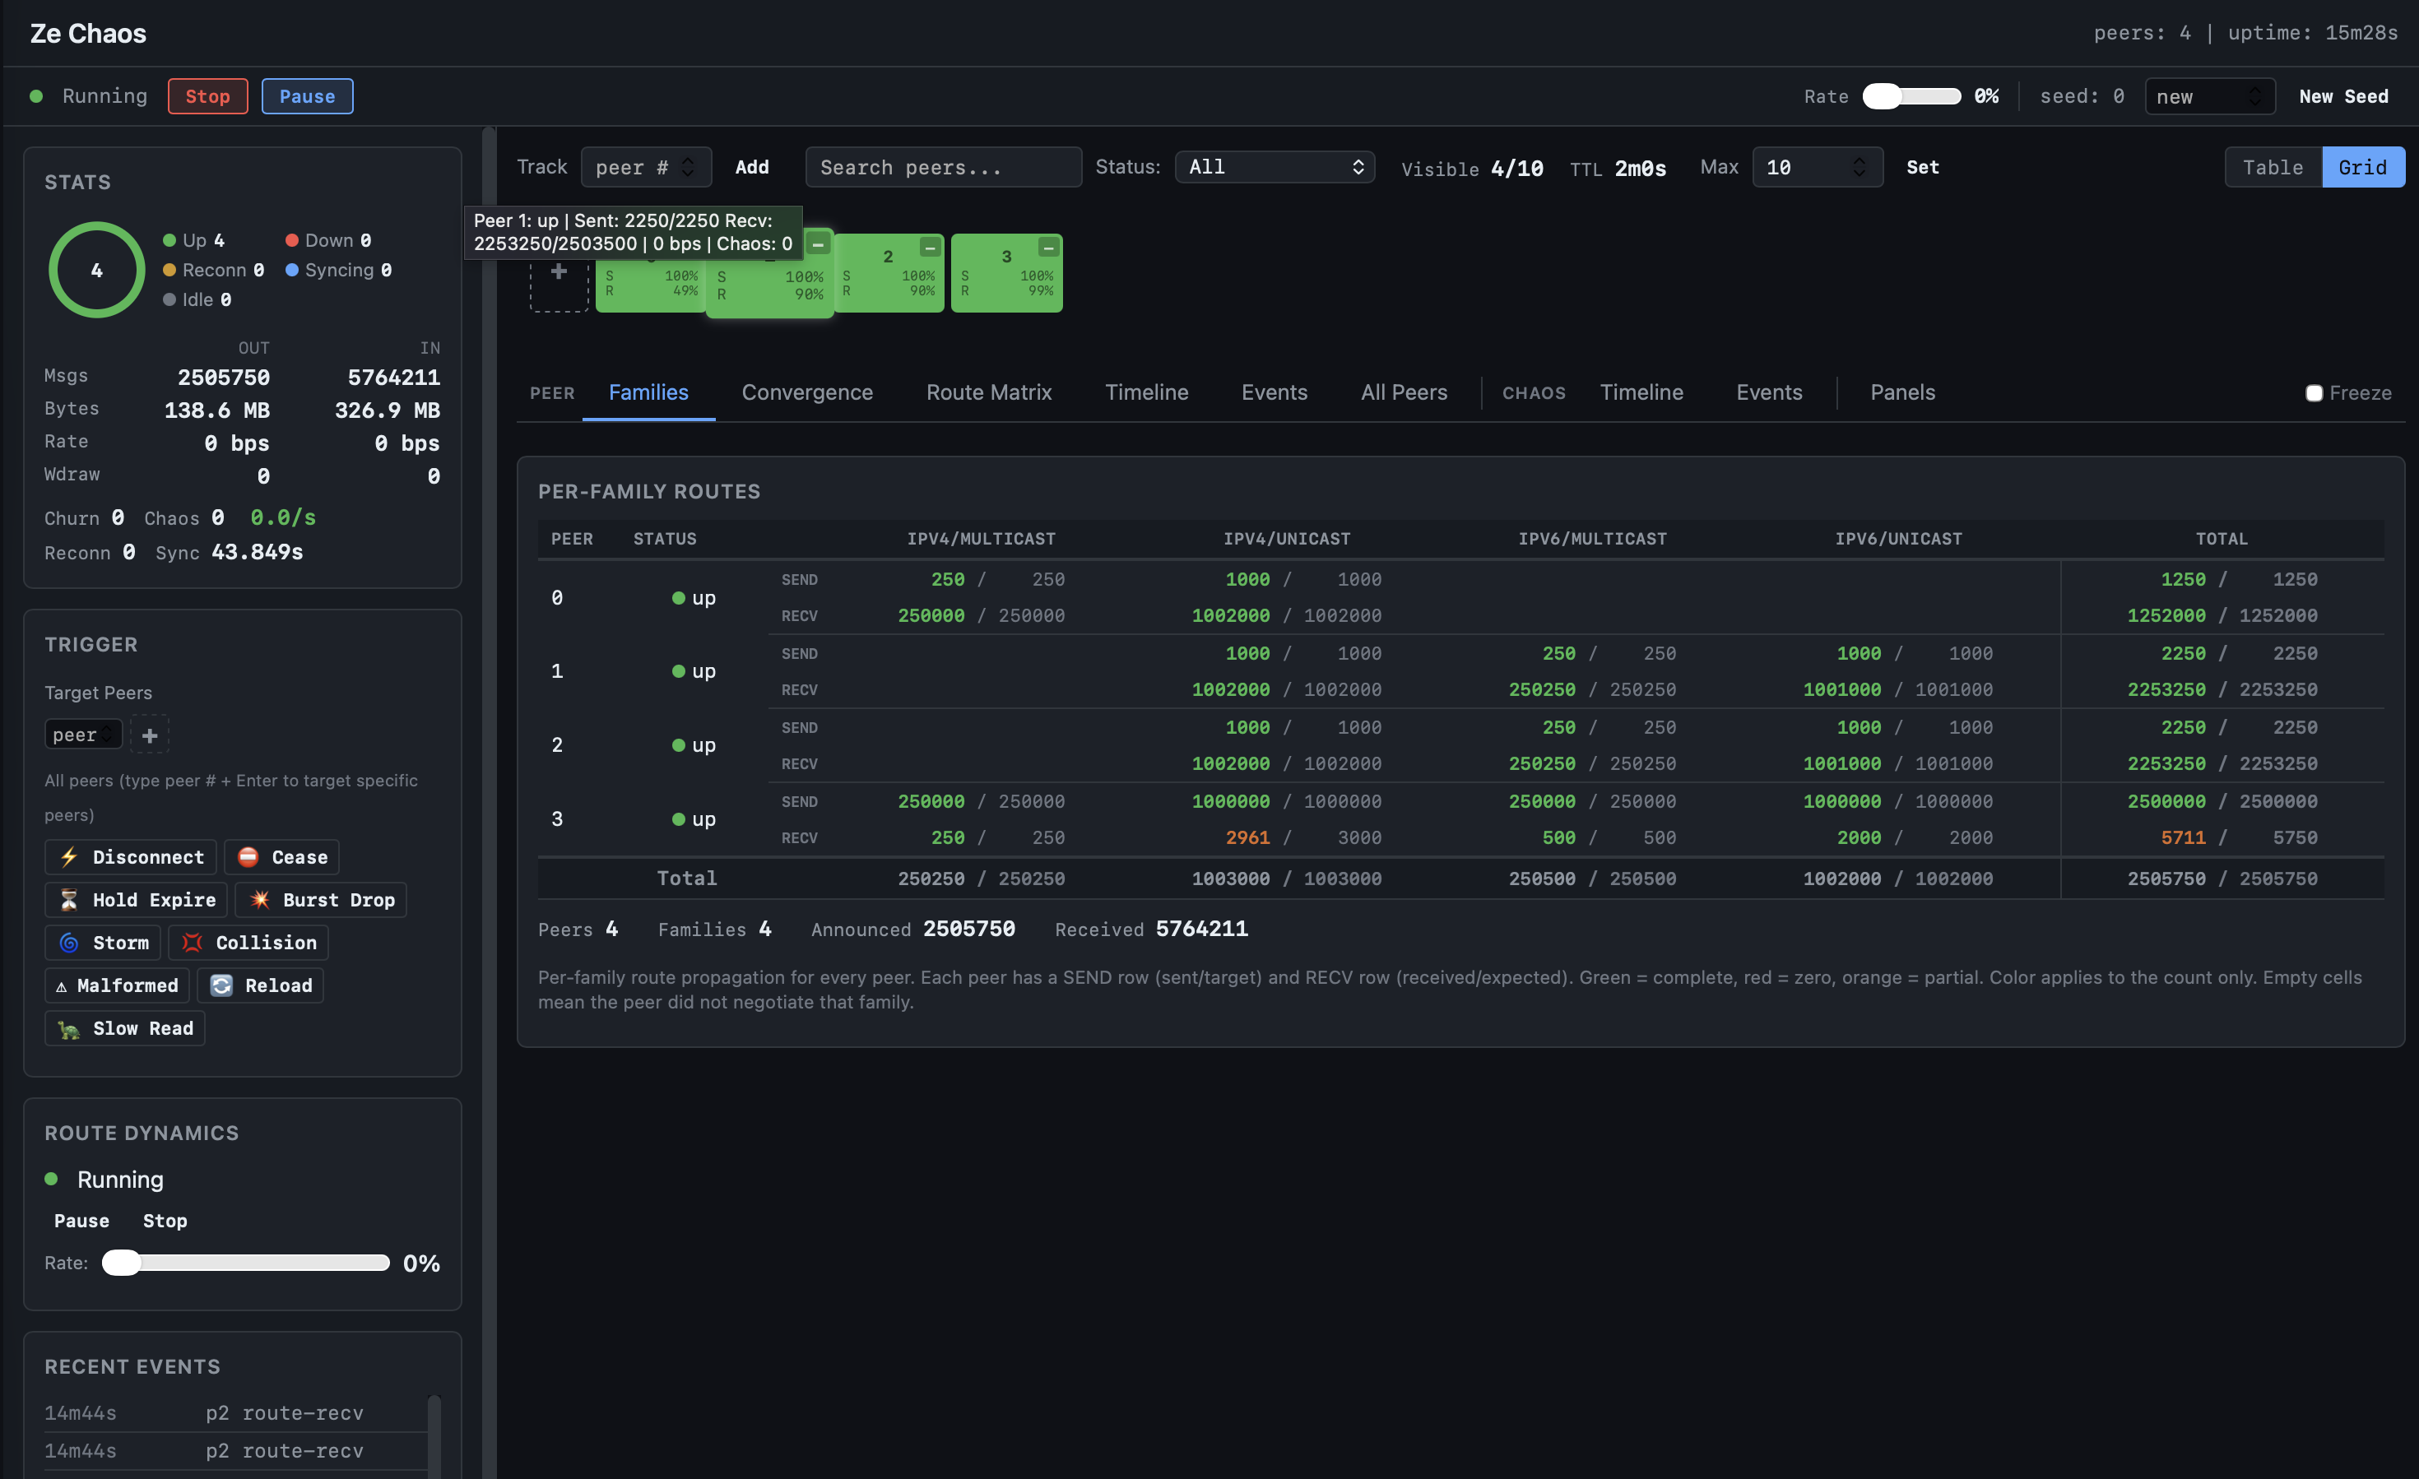
Task: Click the TOTAL column header
Action: [x=2222, y=539]
